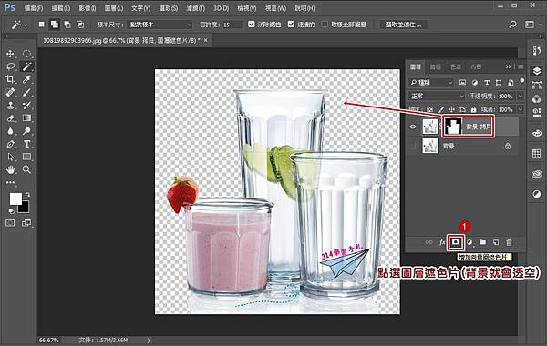Select the Dodge tool

pos(26,131)
